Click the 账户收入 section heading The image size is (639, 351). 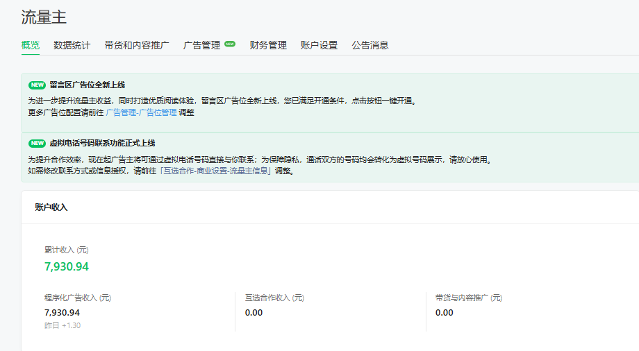[51, 207]
